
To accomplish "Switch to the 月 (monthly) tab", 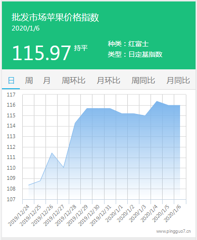I will (46, 80).
